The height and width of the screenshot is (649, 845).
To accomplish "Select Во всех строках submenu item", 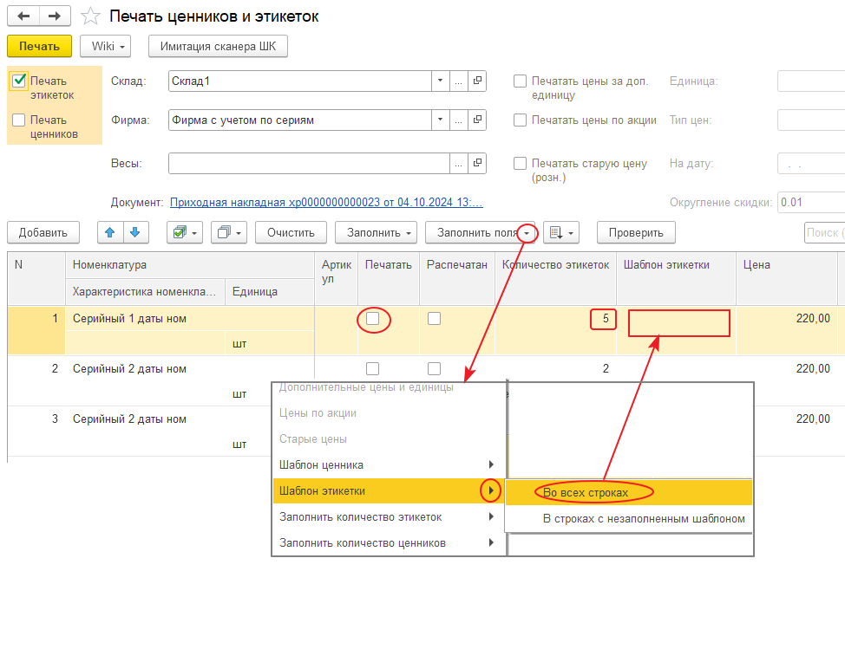I will (x=585, y=492).
